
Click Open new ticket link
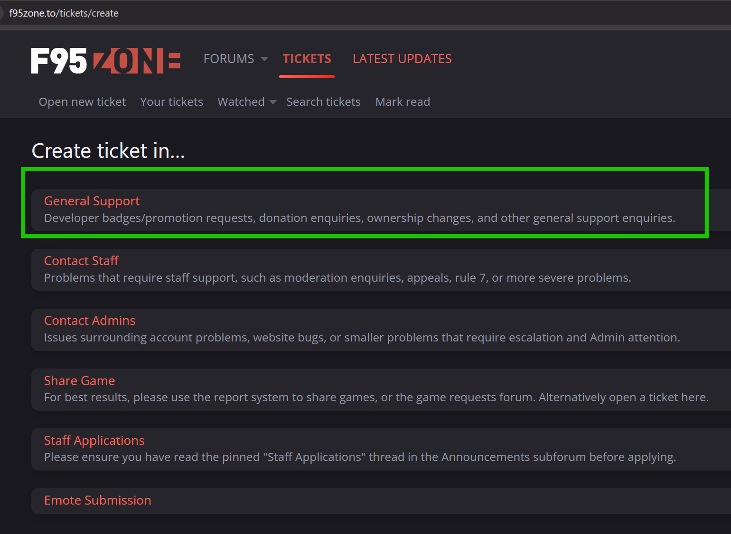click(82, 102)
